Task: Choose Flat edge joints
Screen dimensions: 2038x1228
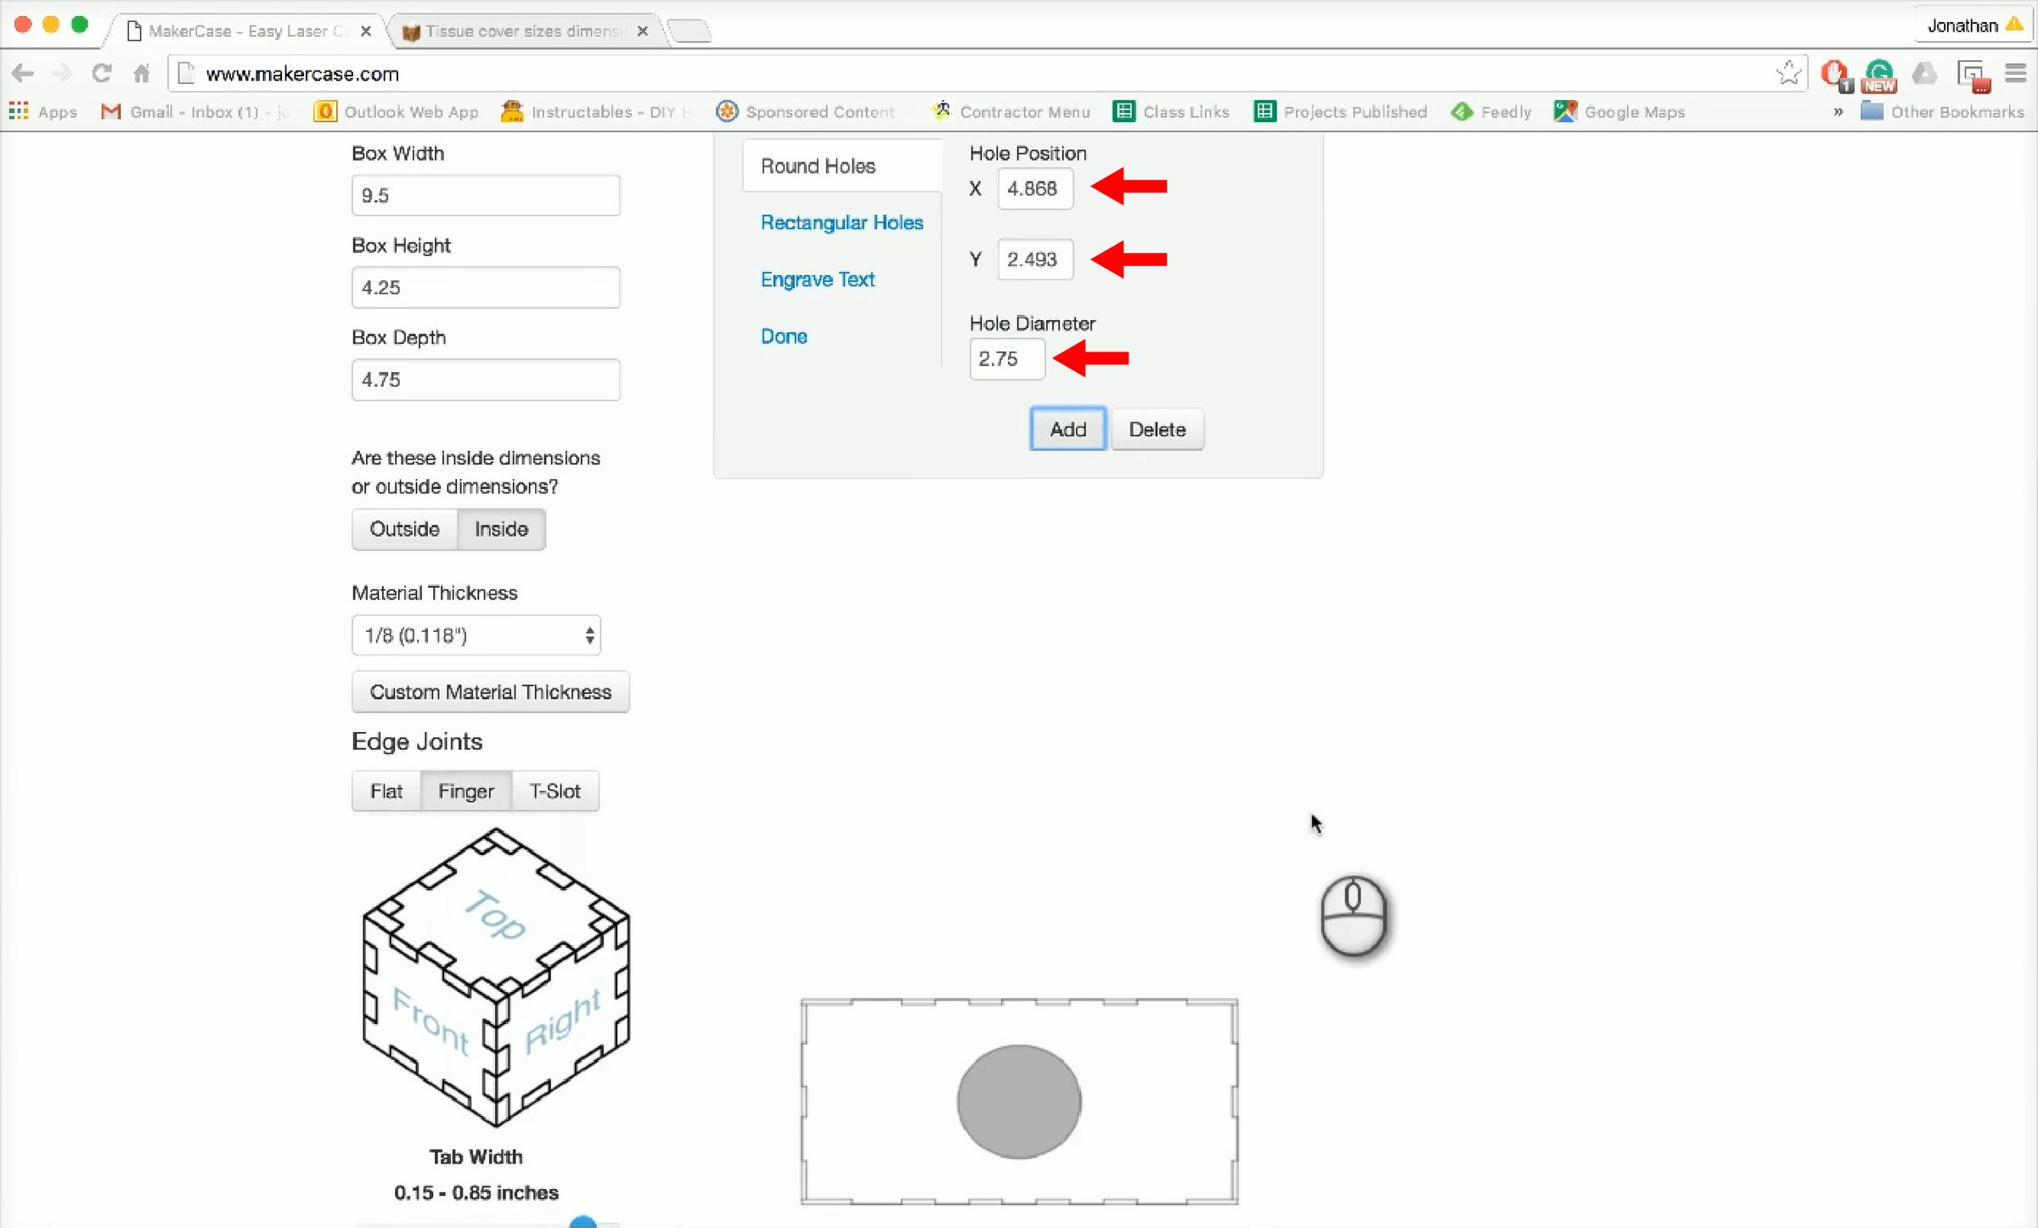Action: tap(386, 791)
